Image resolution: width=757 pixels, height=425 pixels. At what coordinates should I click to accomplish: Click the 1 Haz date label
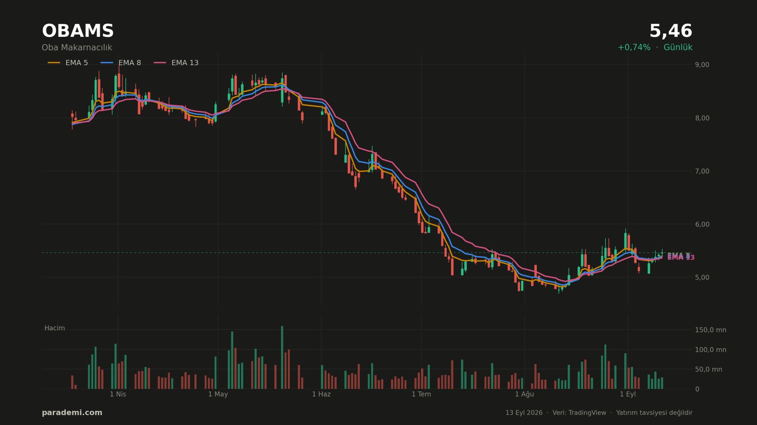coord(321,394)
